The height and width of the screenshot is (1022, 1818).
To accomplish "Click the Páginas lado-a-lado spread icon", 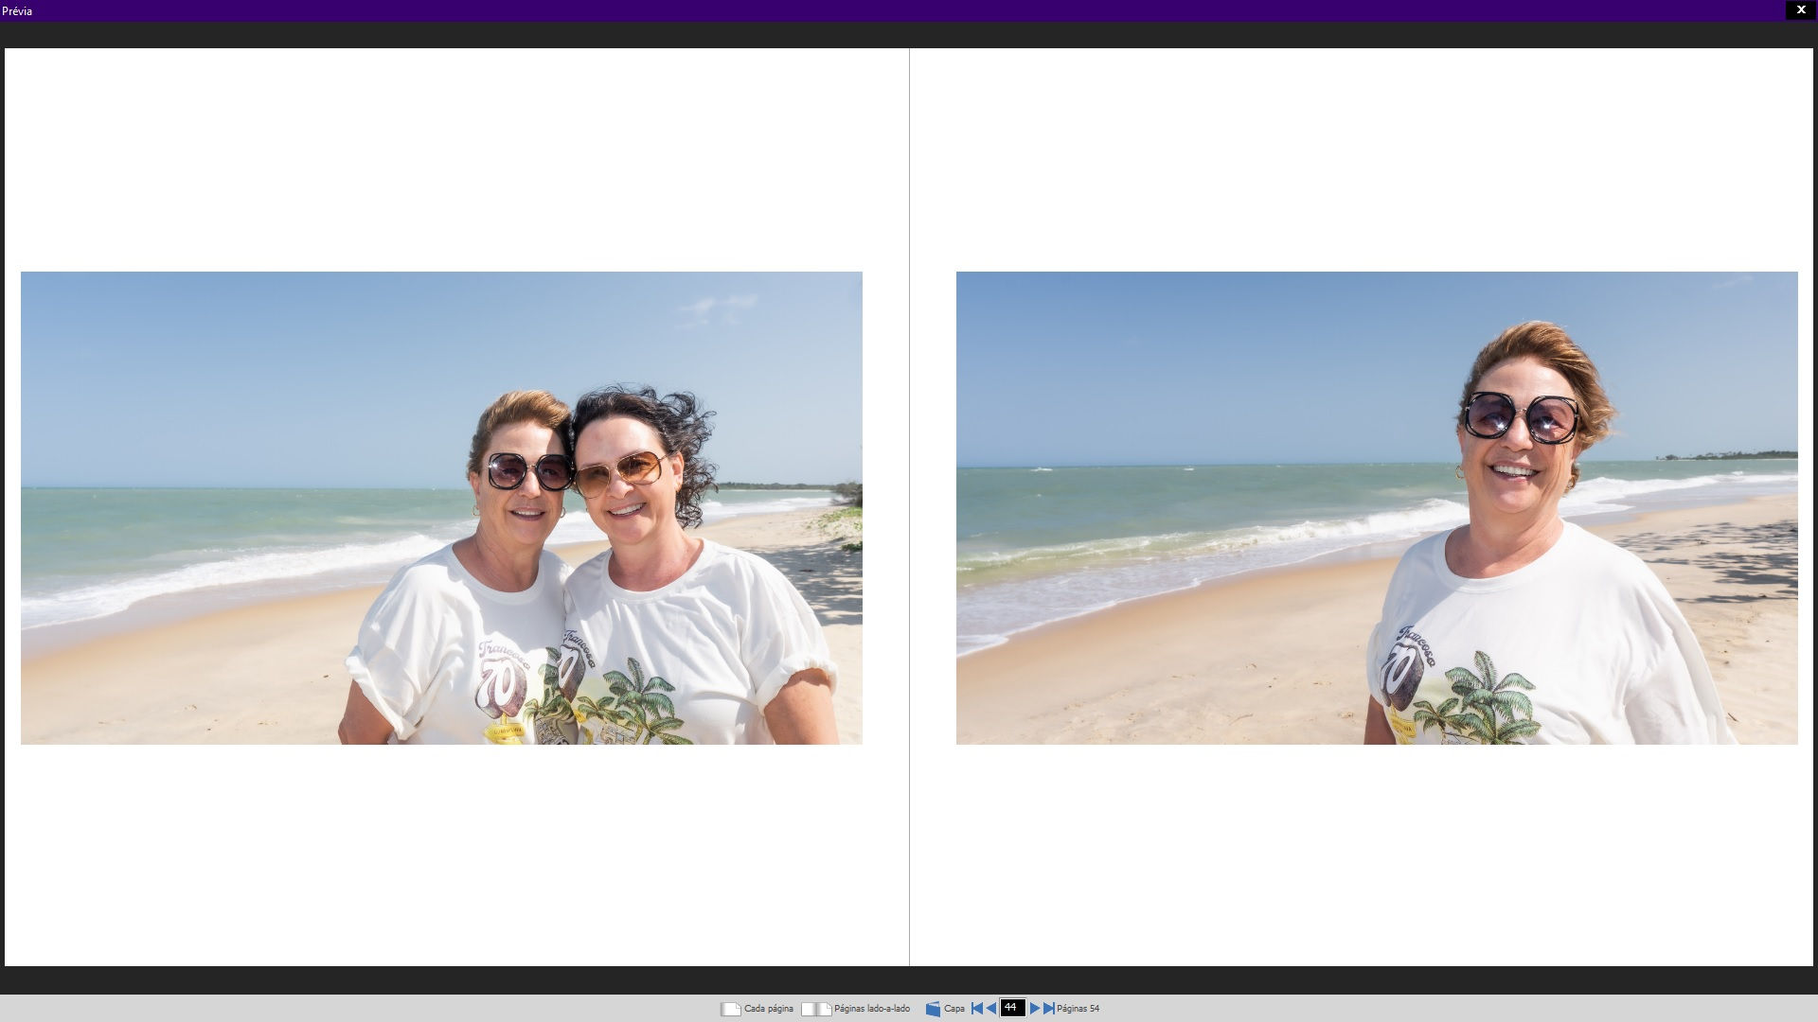I will point(815,1009).
